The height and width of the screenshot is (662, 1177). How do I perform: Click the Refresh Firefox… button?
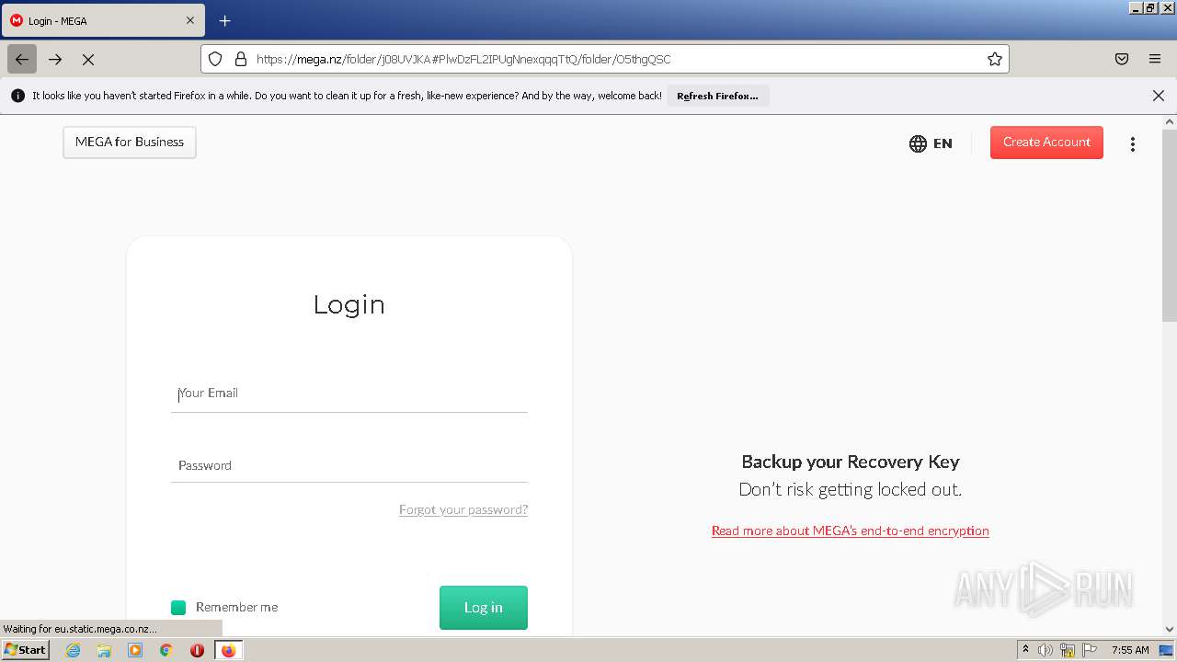[x=717, y=96]
